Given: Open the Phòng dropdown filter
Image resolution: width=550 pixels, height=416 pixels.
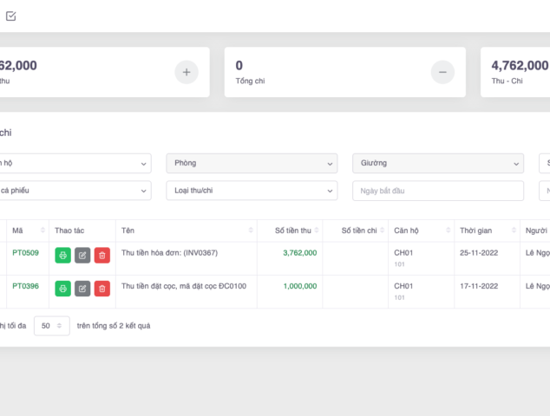Looking at the screenshot, I should tap(252, 163).
